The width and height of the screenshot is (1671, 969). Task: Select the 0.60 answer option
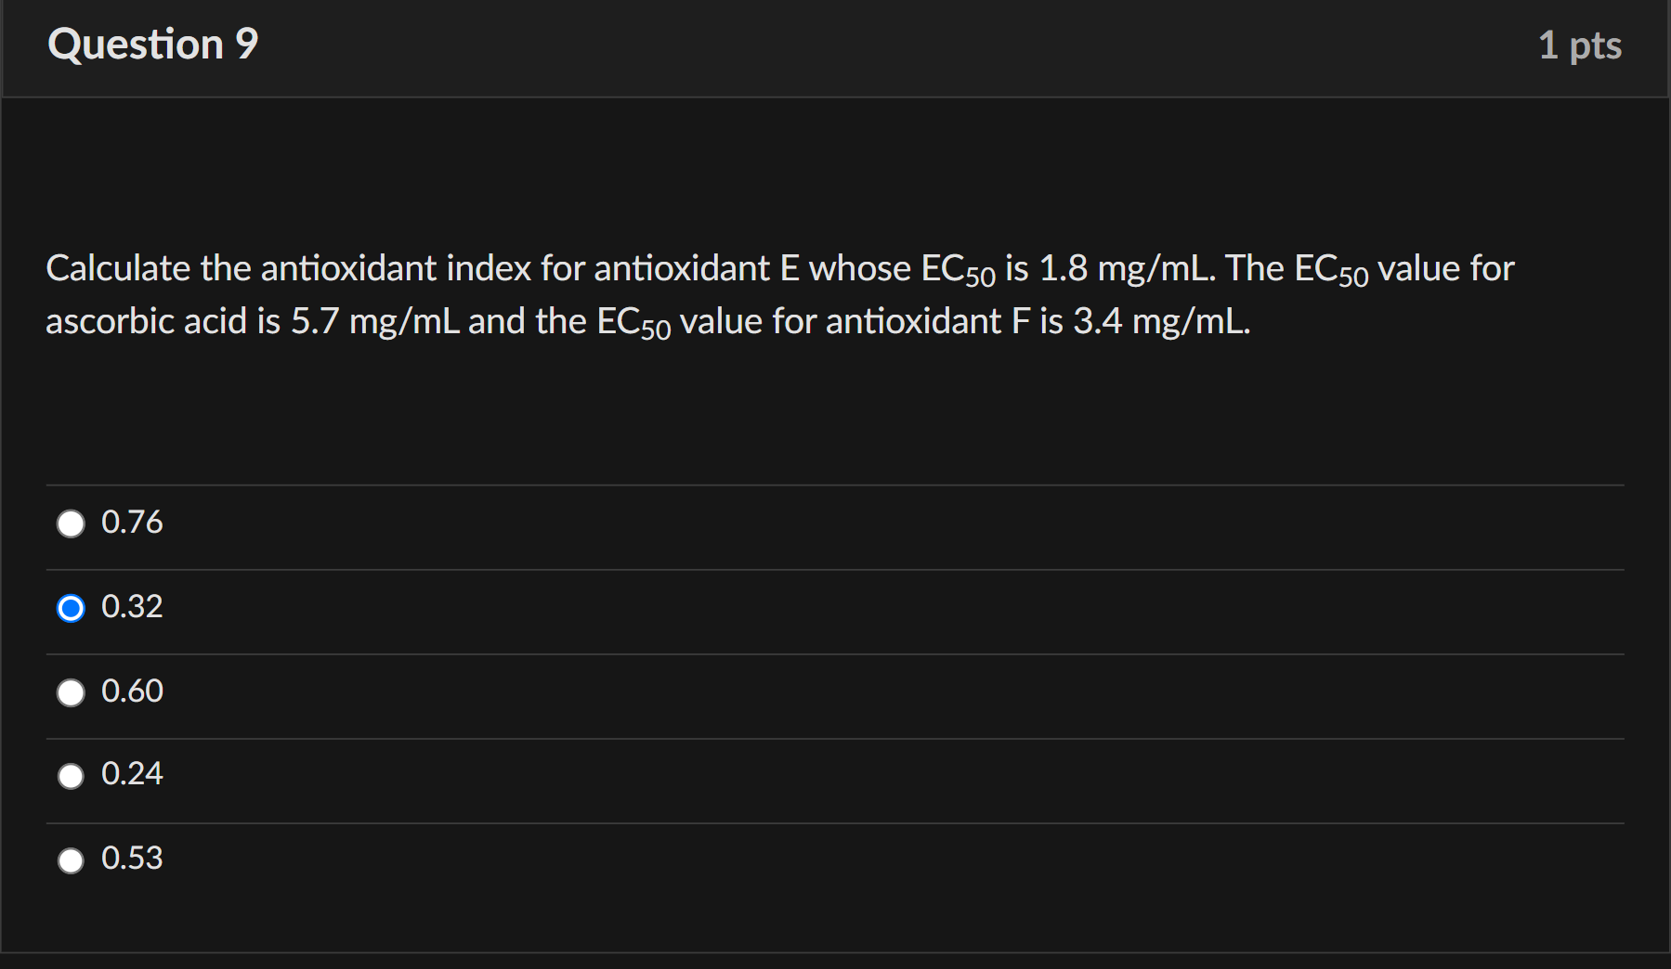(x=70, y=692)
